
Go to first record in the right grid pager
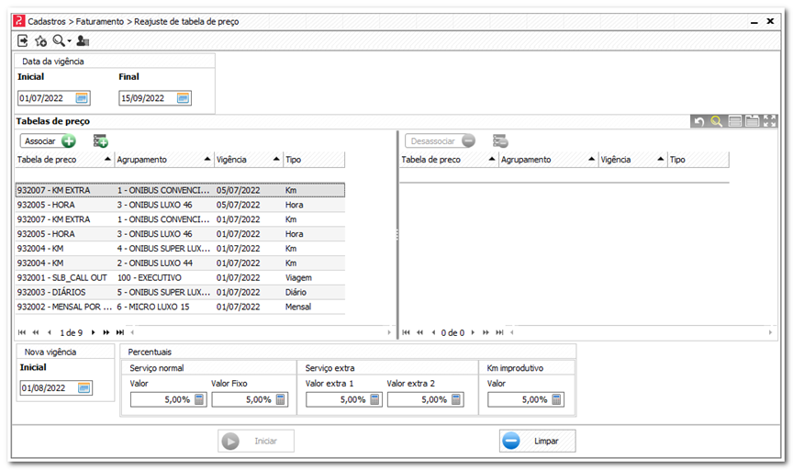(406, 332)
